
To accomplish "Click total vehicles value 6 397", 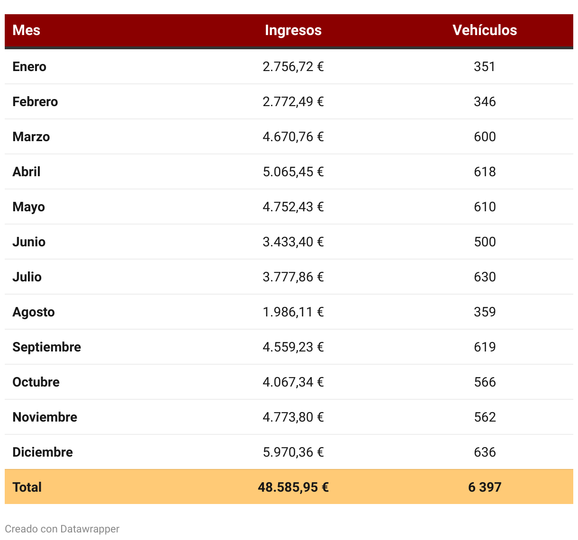I will pos(484,487).
